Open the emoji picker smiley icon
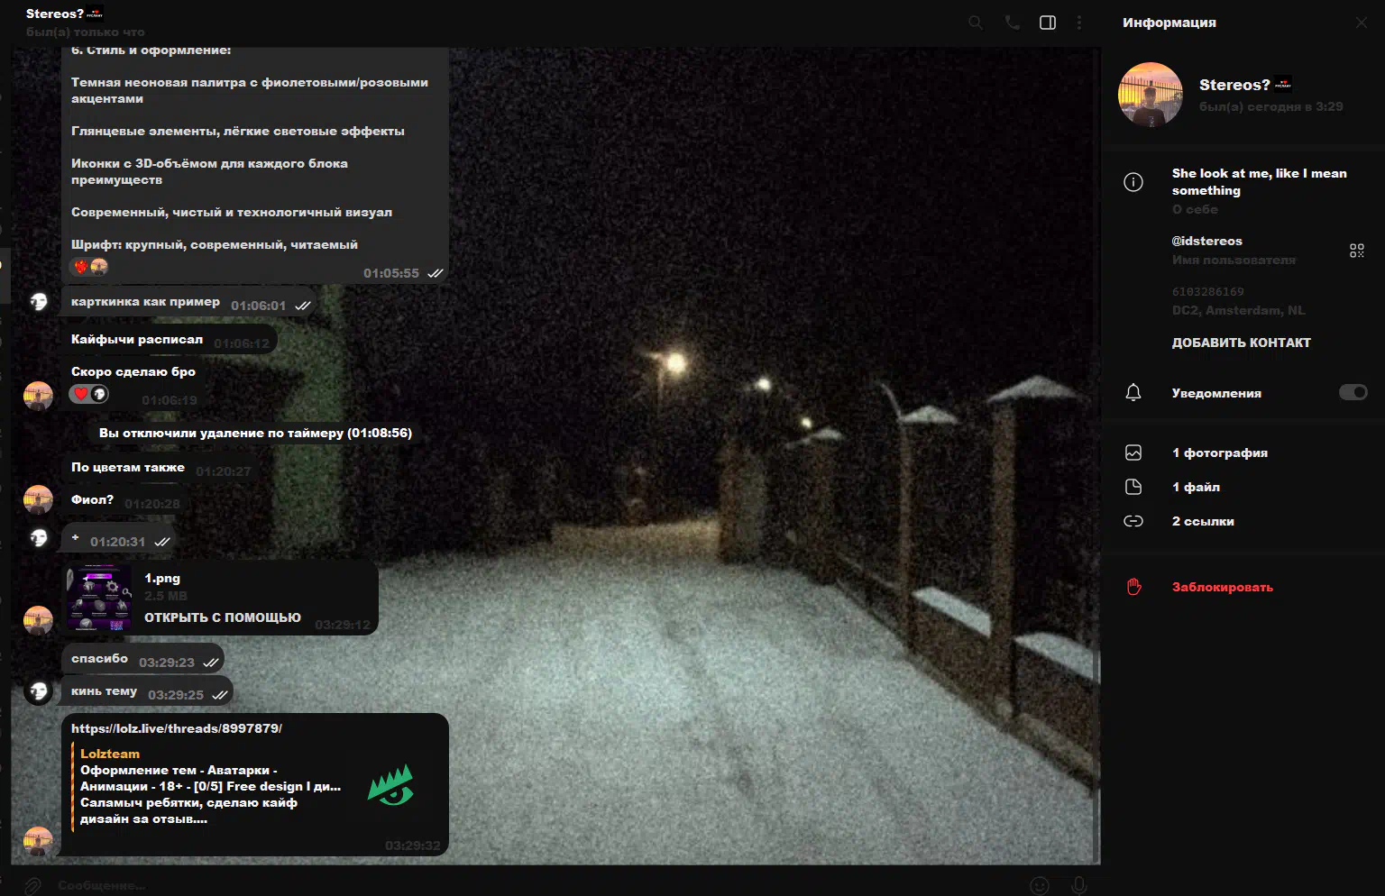Viewport: 1385px width, 896px height. pos(1040,885)
